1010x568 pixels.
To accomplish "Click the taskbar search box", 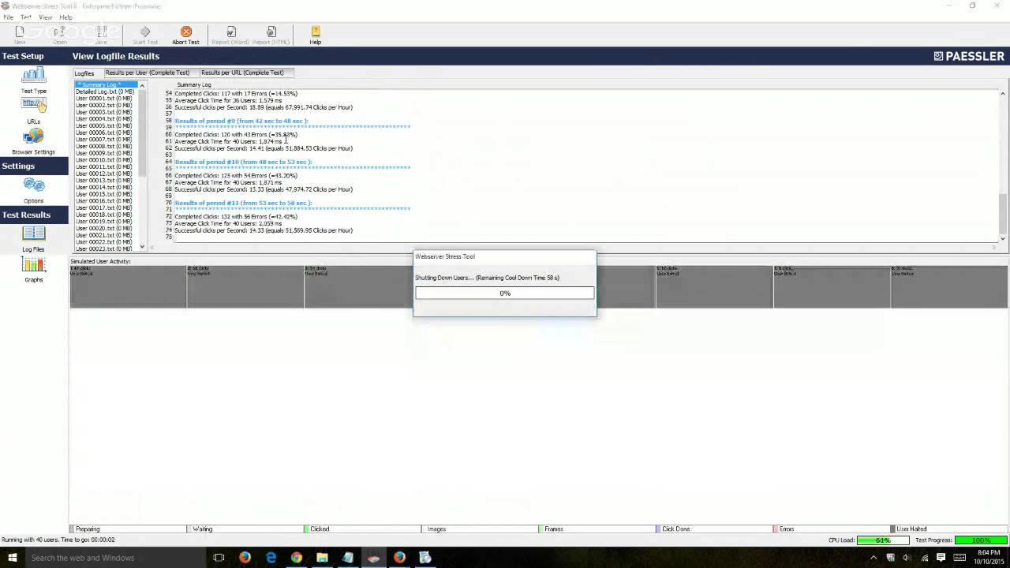I will tap(116, 558).
